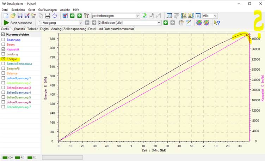Switch to the Statistik tab
This screenshot has height=161, width=265.
pyautogui.click(x=19, y=29)
